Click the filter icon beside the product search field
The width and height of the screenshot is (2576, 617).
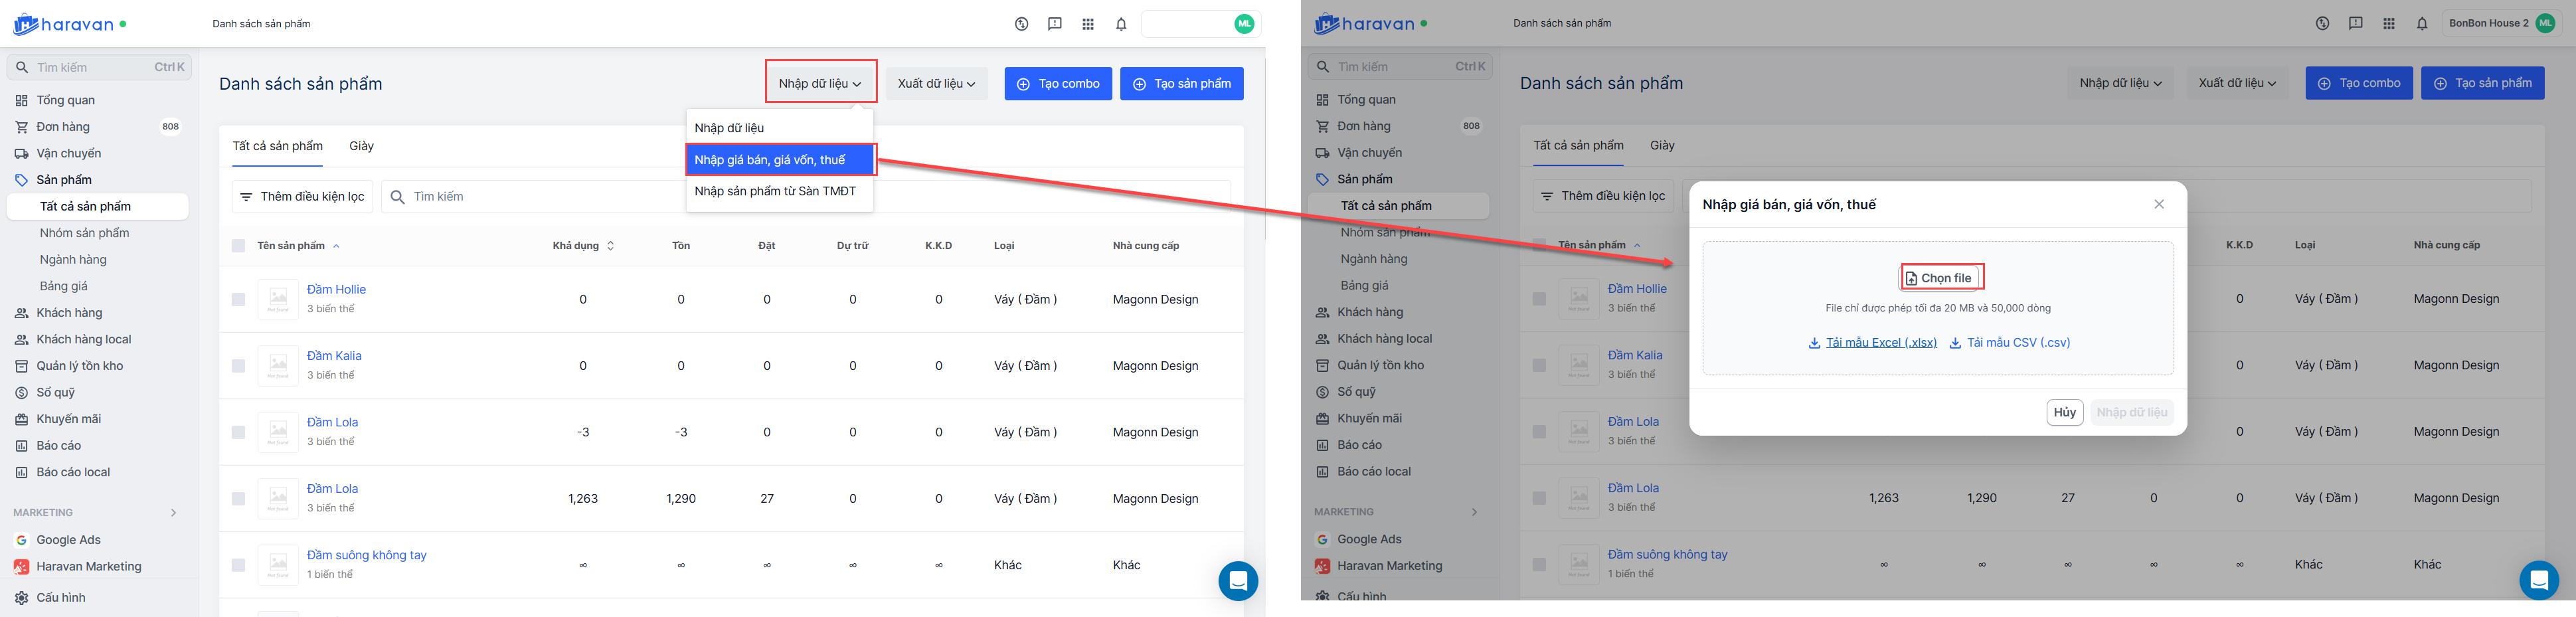pyautogui.click(x=246, y=197)
